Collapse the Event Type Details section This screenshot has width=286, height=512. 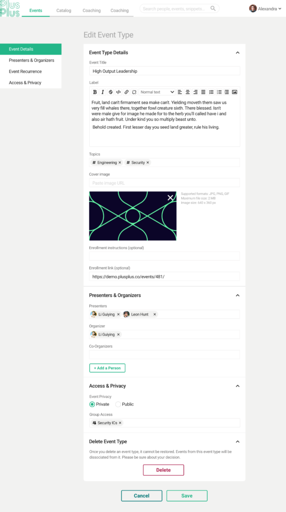238,52
